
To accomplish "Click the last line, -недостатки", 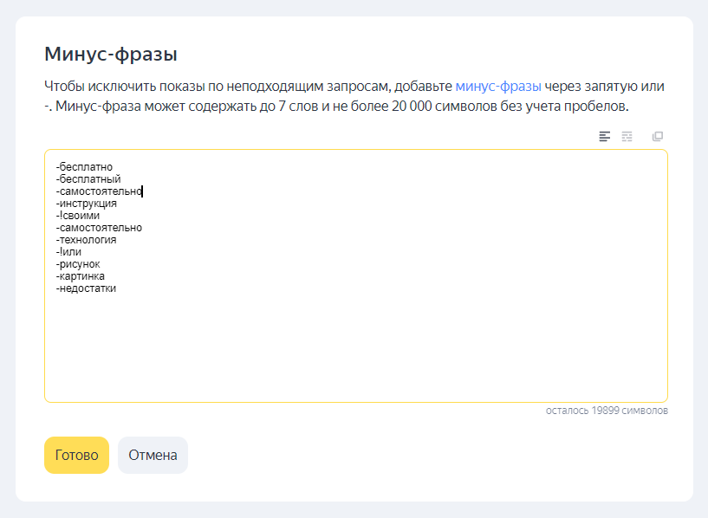I will 86,288.
